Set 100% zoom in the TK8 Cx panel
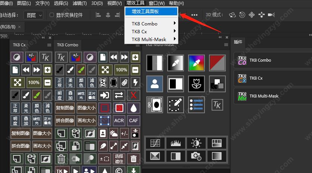 34,82
